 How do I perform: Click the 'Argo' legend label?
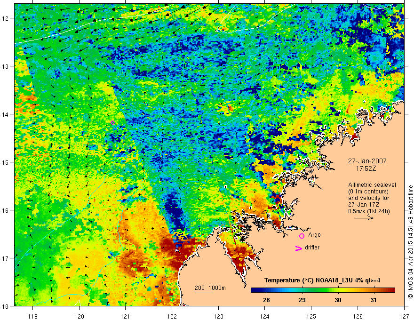314,235
